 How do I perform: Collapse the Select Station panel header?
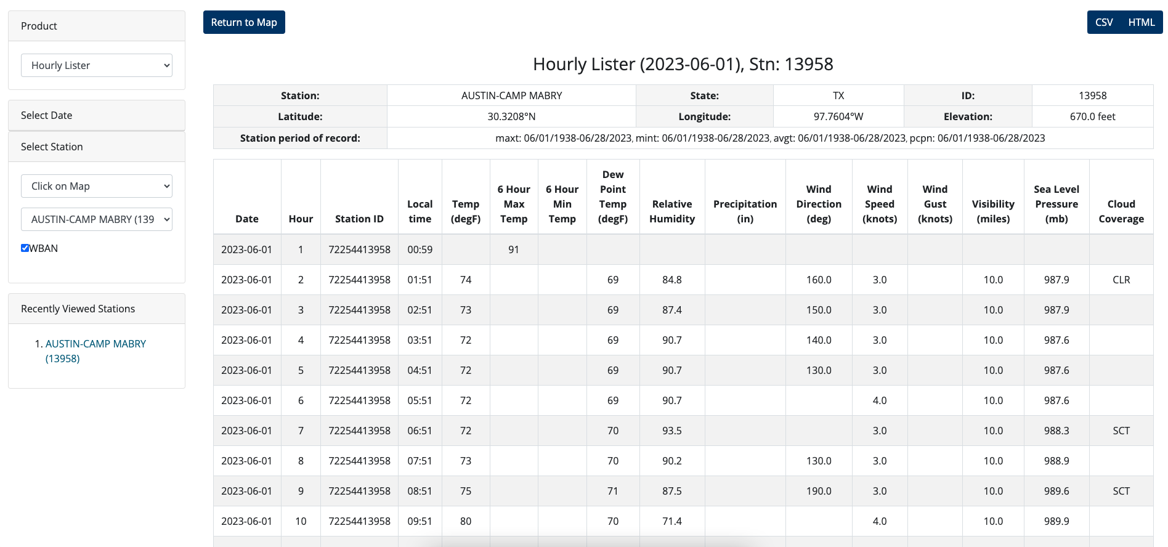(x=97, y=147)
